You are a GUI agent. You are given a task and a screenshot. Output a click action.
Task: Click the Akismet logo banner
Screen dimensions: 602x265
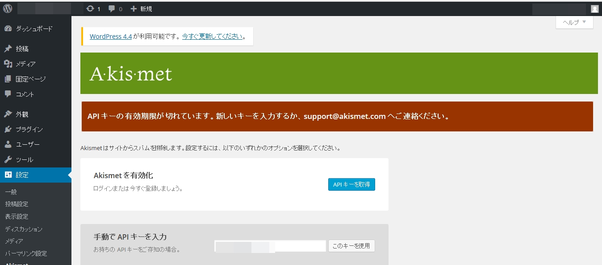click(339, 73)
